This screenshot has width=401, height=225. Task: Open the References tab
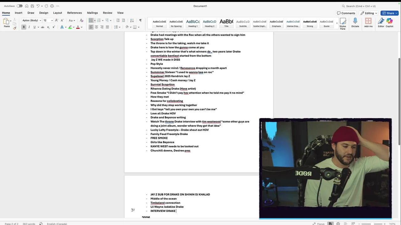pyautogui.click(x=75, y=13)
